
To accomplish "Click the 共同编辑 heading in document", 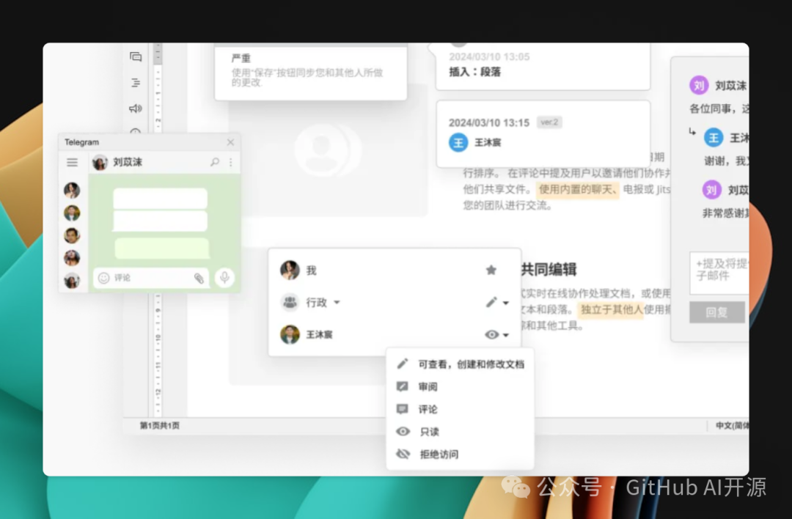I will [x=549, y=270].
